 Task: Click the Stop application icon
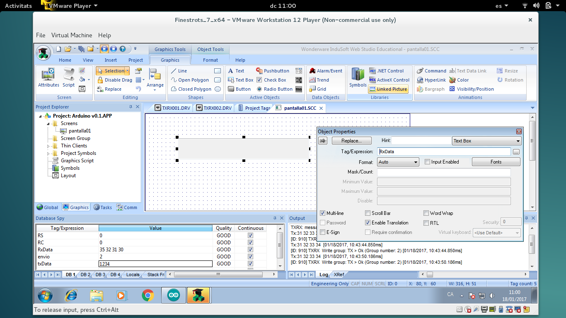click(113, 49)
